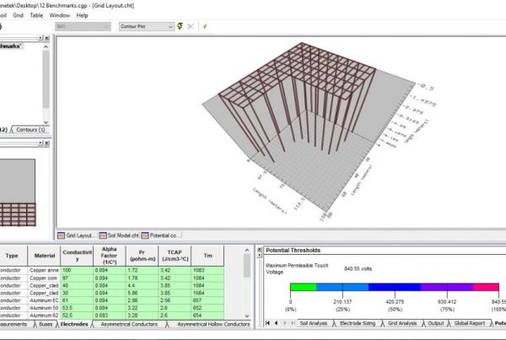
Task: Jump to first tab using the navigation arrow
Action: [x=267, y=323]
